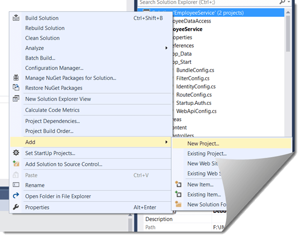Select the Properties folder node in tree
Image resolution: width=300 pixels, height=237 pixels.
[x=182, y=37]
